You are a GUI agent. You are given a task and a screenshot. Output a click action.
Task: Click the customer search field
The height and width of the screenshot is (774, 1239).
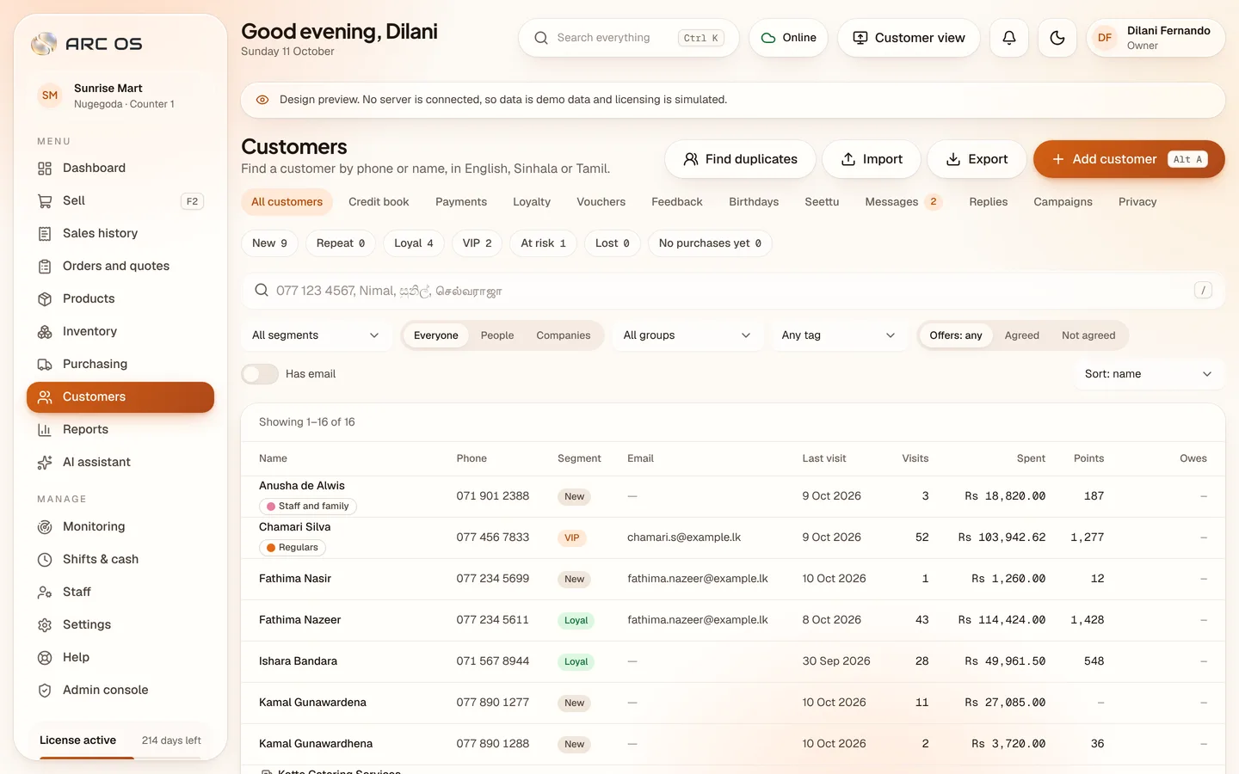click(x=733, y=291)
